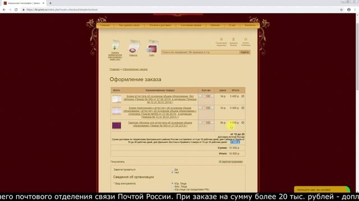
Task: Click the Итого grand total value
Action: point(234,154)
